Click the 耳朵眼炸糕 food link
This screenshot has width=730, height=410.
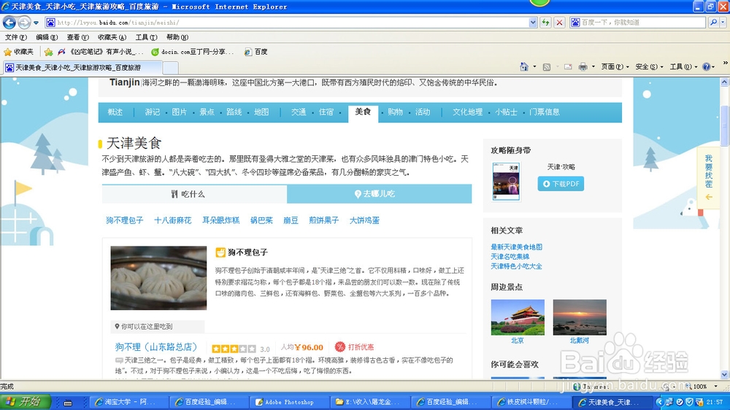pos(220,220)
